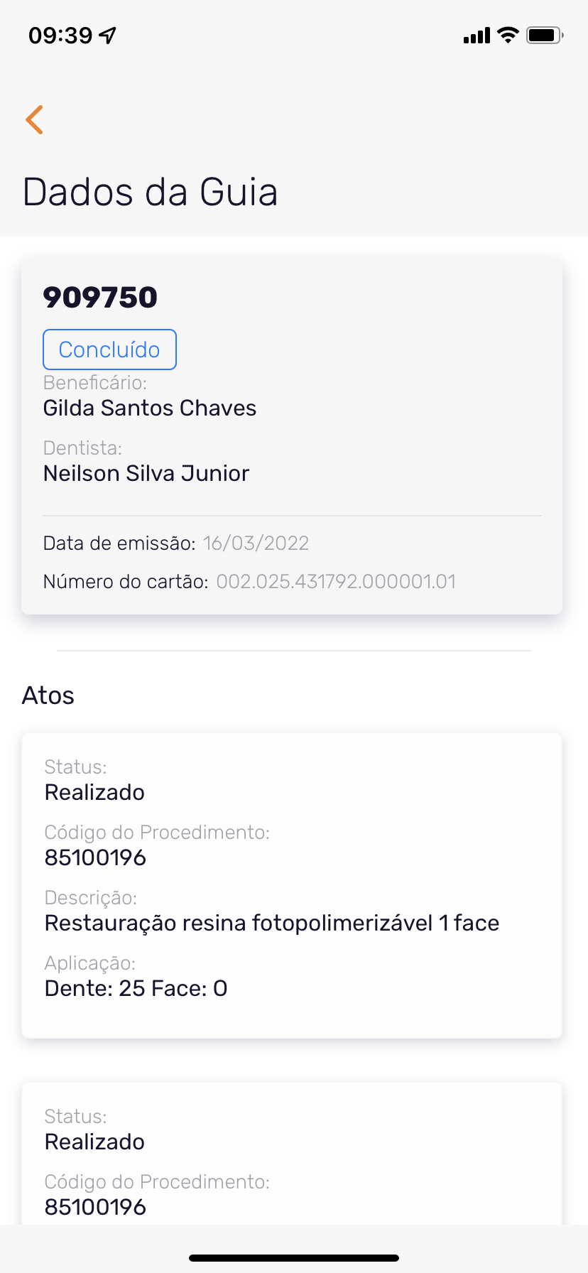Tap the first act's procedure code 85100196
Screen dimensions: 588x1273
pyautogui.click(x=95, y=858)
